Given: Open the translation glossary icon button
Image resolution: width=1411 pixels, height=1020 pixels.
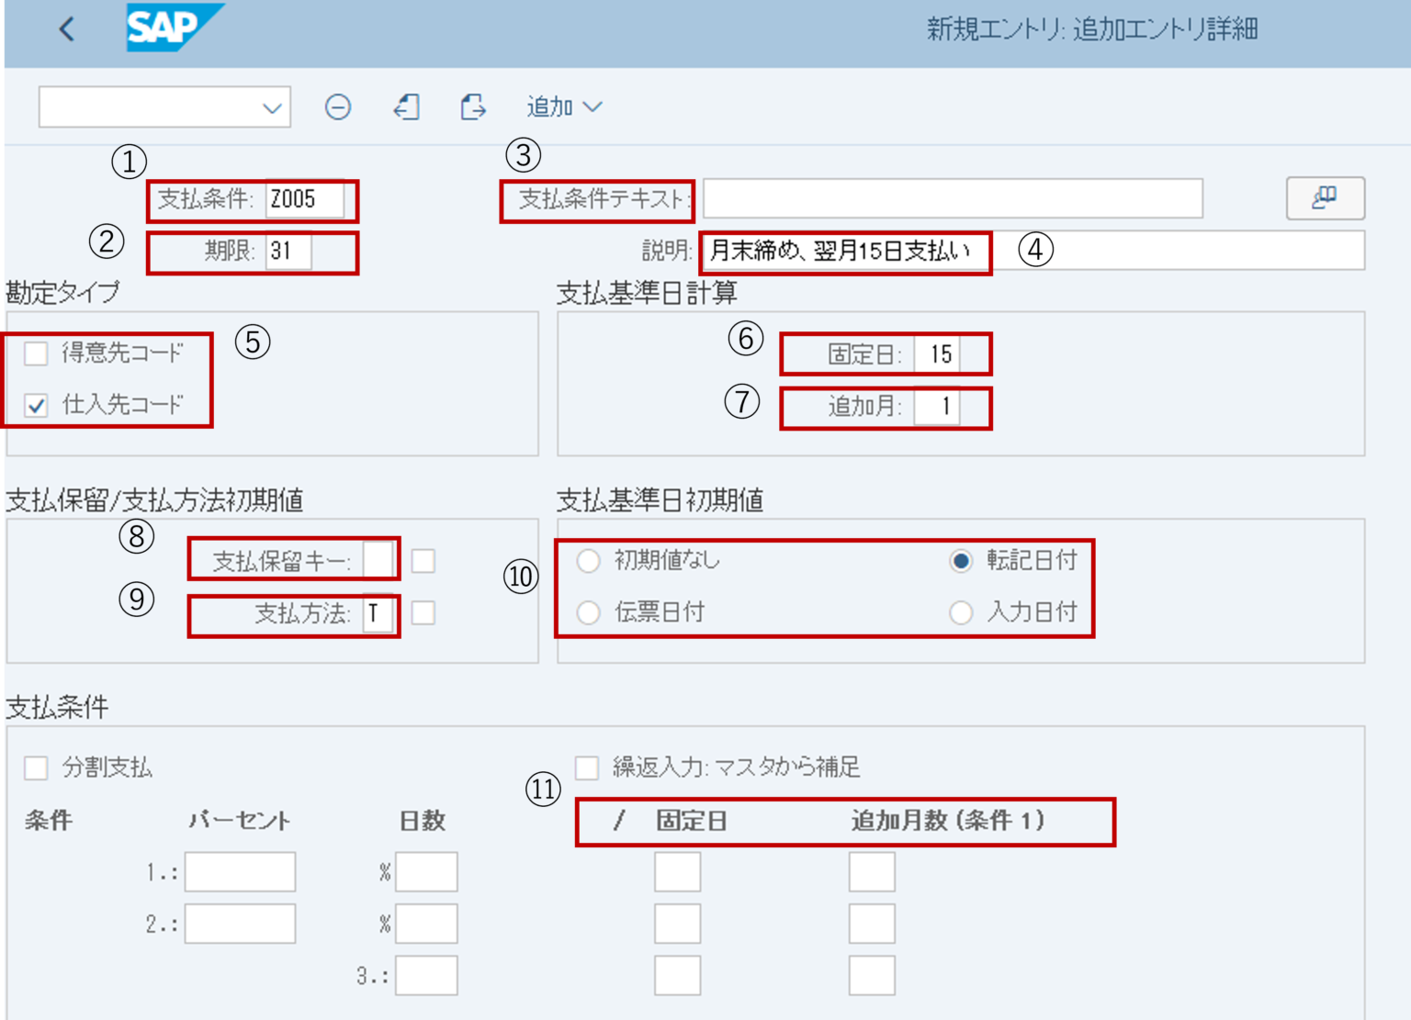Looking at the screenshot, I should point(1324,198).
